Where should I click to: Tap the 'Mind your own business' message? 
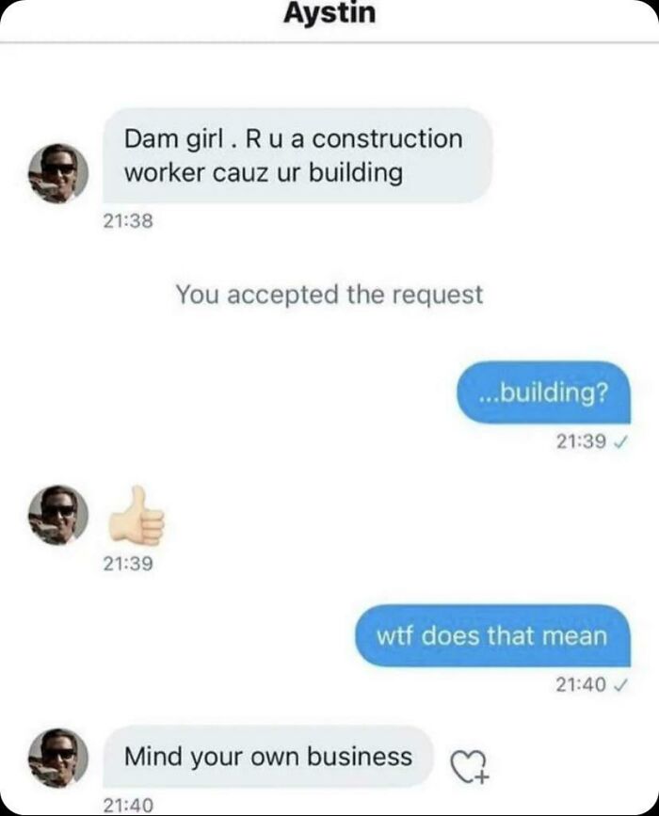pyautogui.click(x=268, y=756)
